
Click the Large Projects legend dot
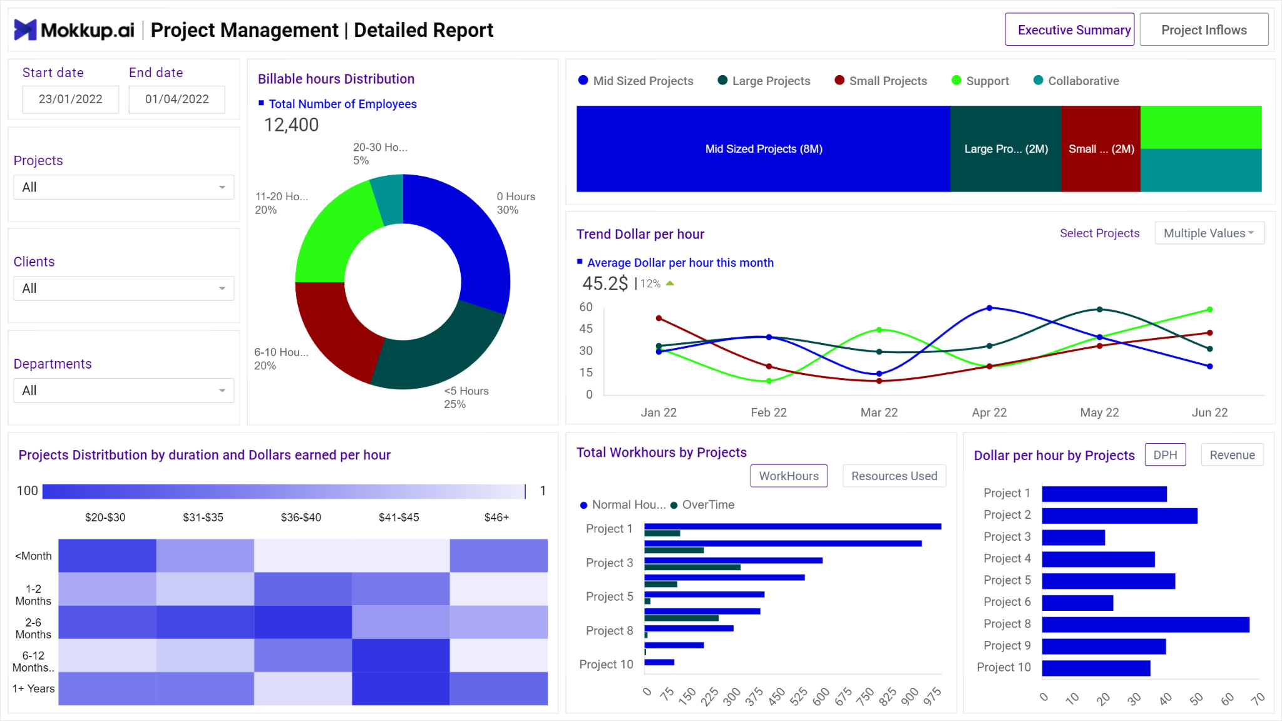722,80
